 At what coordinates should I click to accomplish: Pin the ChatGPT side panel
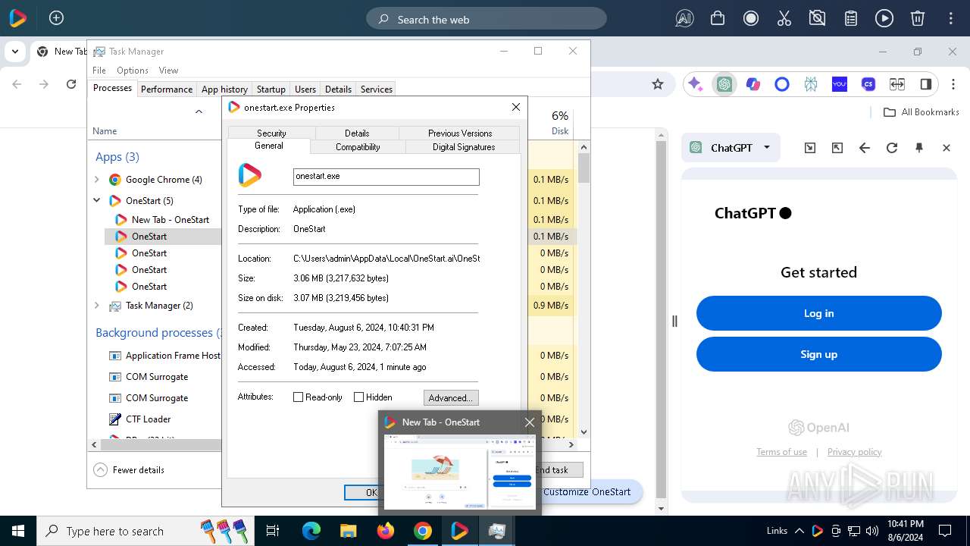tap(919, 148)
